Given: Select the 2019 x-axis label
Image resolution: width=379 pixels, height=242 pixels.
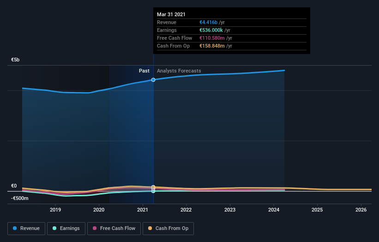Looking at the screenshot, I should point(55,210).
